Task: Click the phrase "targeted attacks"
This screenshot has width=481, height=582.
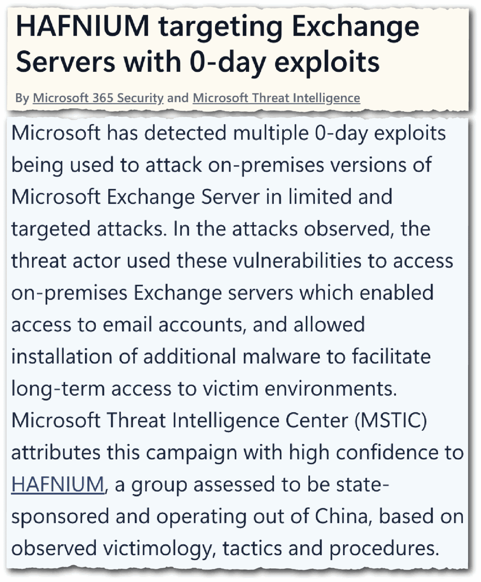Action: (88, 229)
